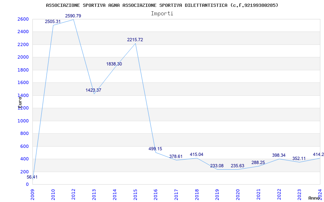324x202 pixels.
Task: Click the Euro axis label
Action: click(19, 102)
